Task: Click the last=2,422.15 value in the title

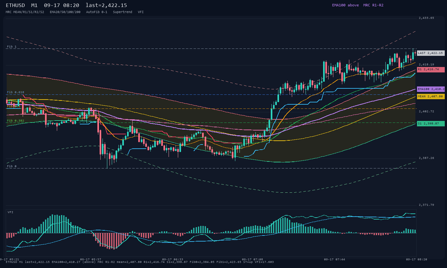Action: tap(106, 5)
